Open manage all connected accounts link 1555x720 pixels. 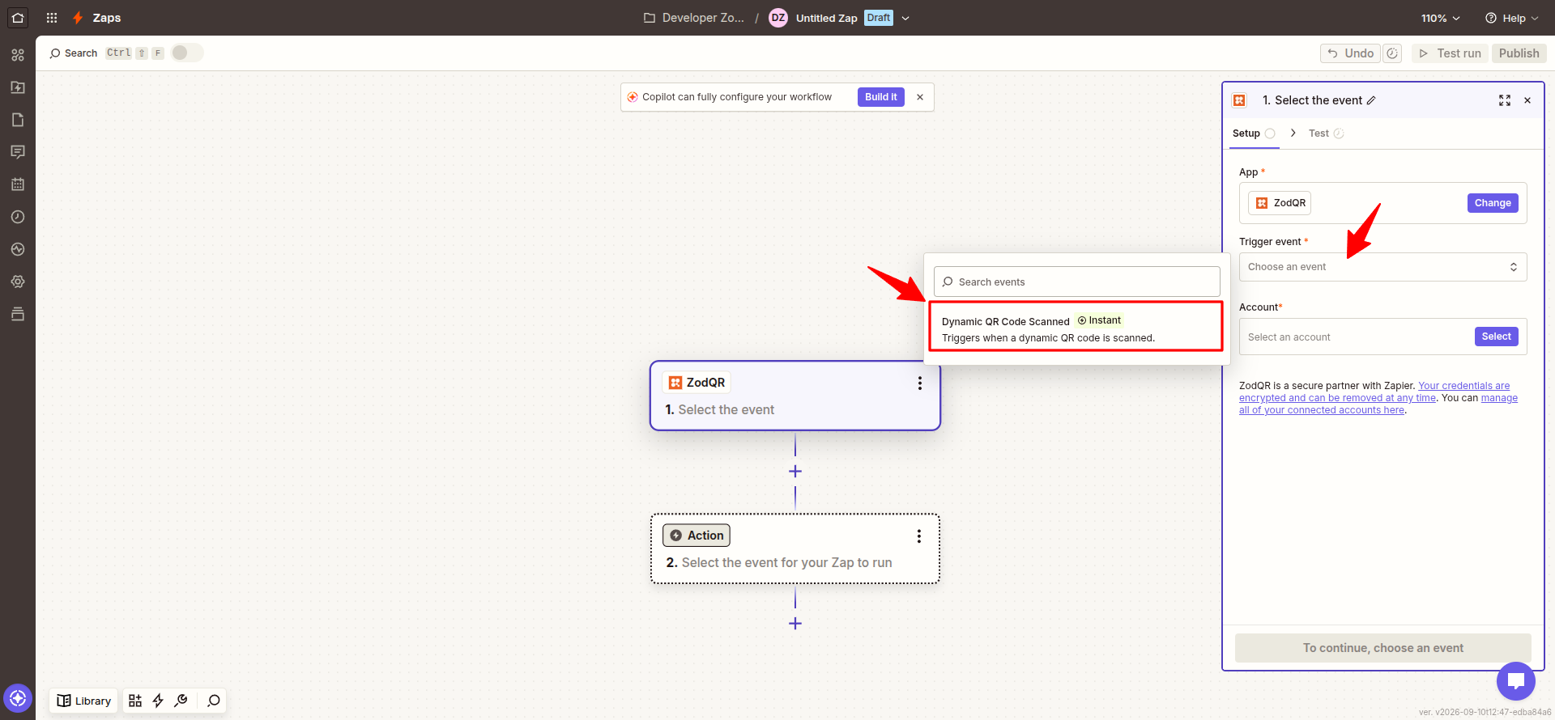coord(1378,404)
